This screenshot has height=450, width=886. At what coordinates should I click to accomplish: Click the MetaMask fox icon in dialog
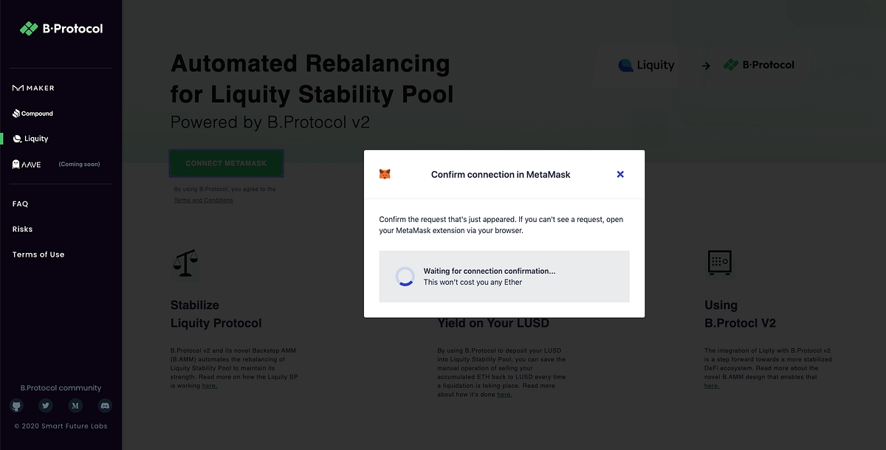click(x=385, y=174)
